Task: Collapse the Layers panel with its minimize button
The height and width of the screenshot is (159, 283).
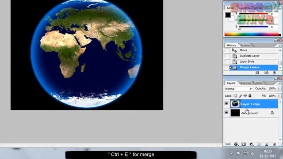Action: click(x=275, y=78)
